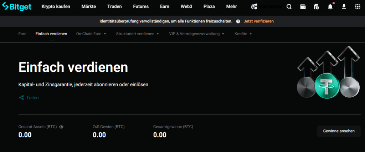
Task: Hide balances with the eye icon
Action: (x=61, y=127)
